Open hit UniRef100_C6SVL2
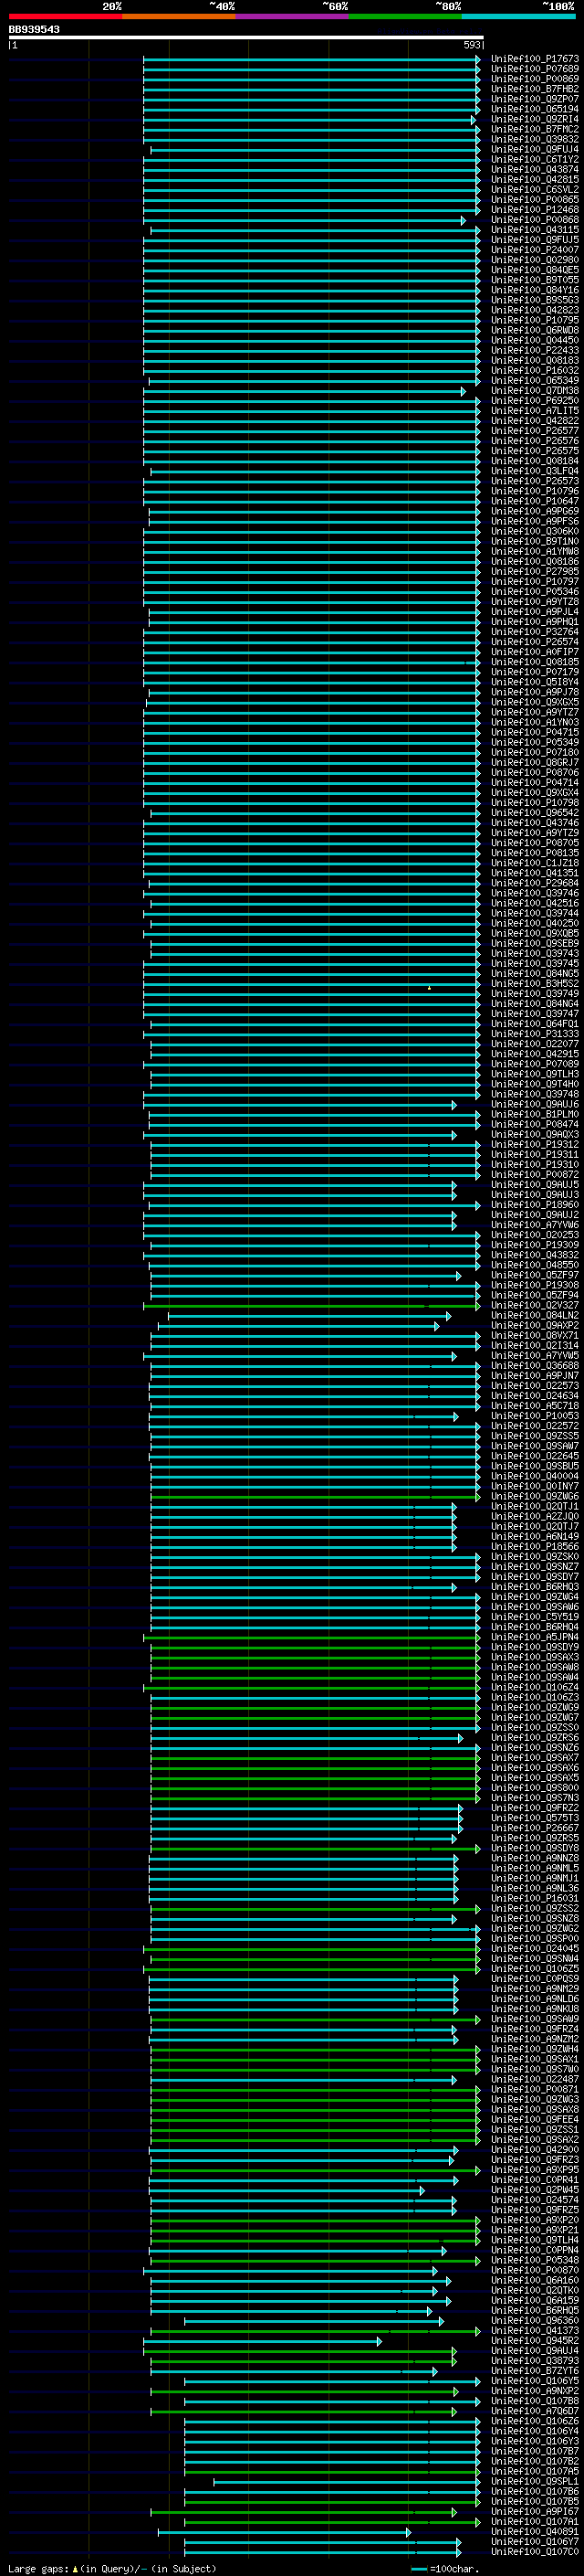Image resolution: width=584 pixels, height=2576 pixels. [535, 189]
